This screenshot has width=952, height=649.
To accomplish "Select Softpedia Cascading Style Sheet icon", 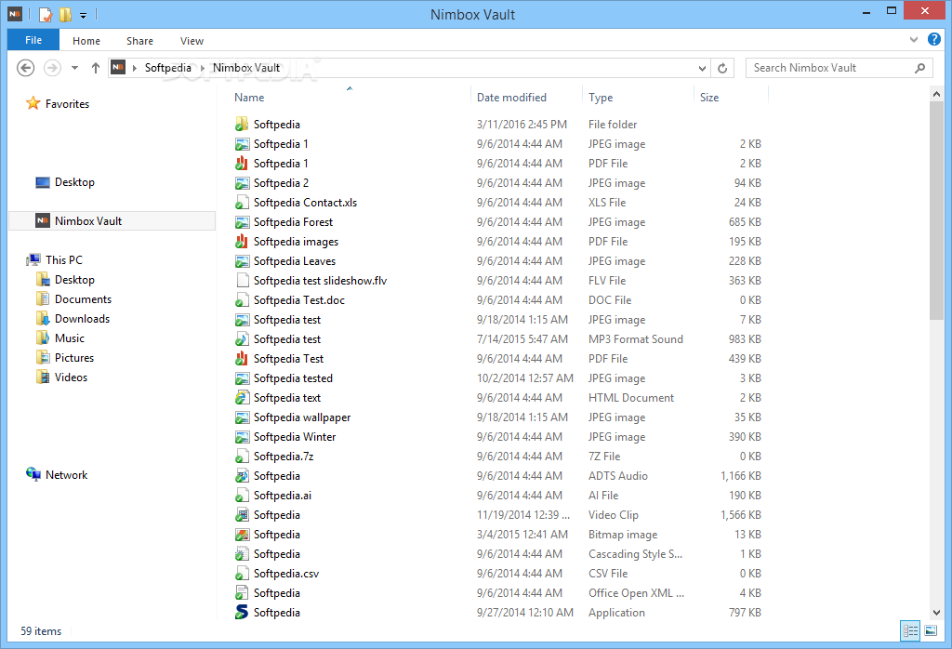I will [x=242, y=553].
